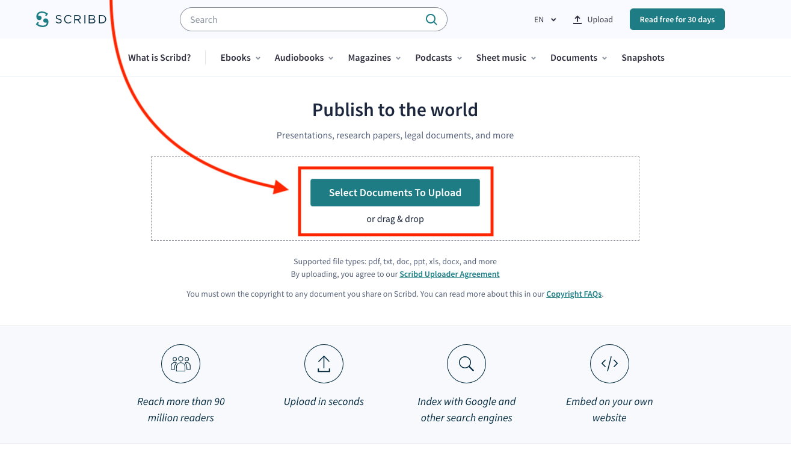Open the EN language selector

[x=544, y=19]
